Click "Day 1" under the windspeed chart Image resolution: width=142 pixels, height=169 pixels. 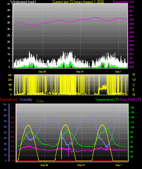click(118, 72)
